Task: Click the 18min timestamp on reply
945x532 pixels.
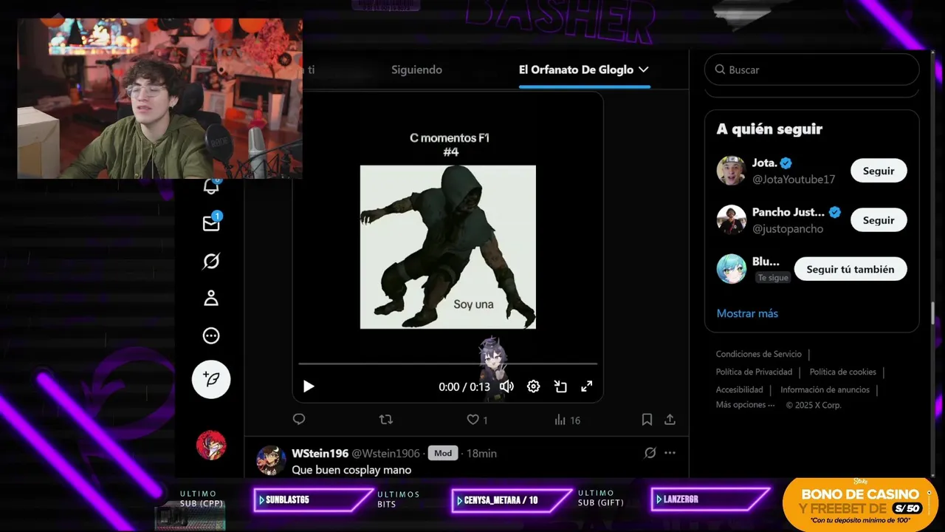Action: pos(481,453)
